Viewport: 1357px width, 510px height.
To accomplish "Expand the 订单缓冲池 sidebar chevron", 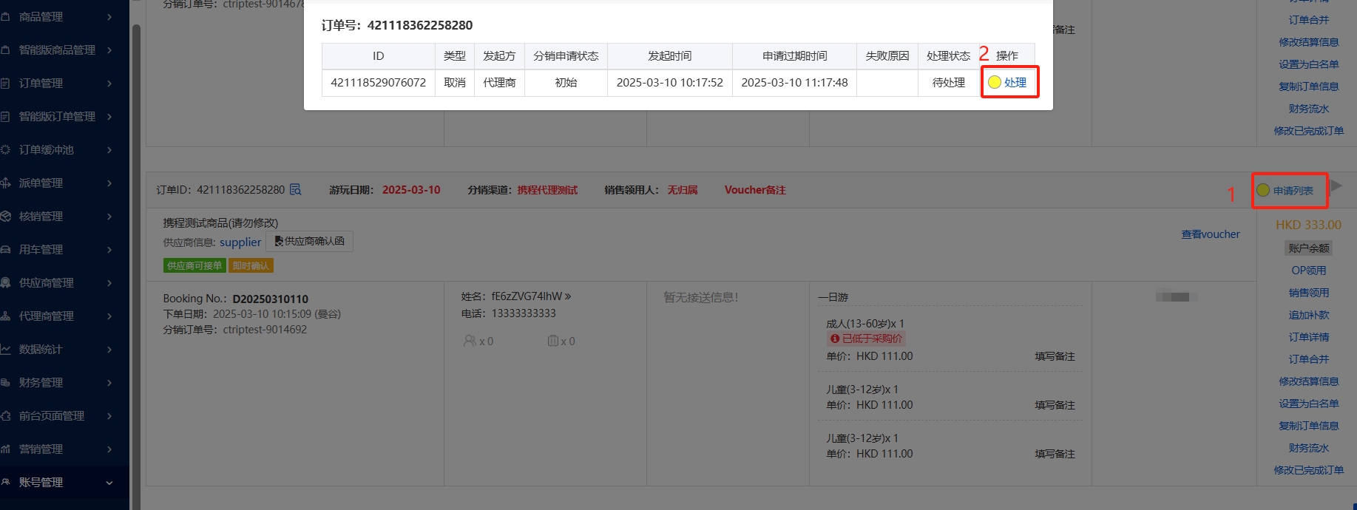I will coord(109,149).
